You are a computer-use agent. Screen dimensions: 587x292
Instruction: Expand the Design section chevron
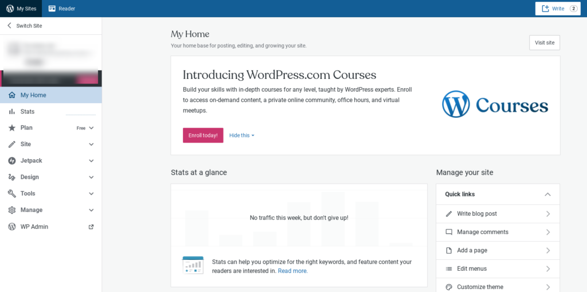click(91, 177)
